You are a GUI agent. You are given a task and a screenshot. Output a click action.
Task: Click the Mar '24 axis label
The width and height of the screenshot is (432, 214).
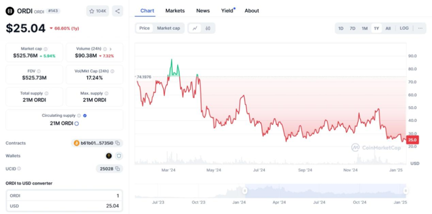click(168, 170)
